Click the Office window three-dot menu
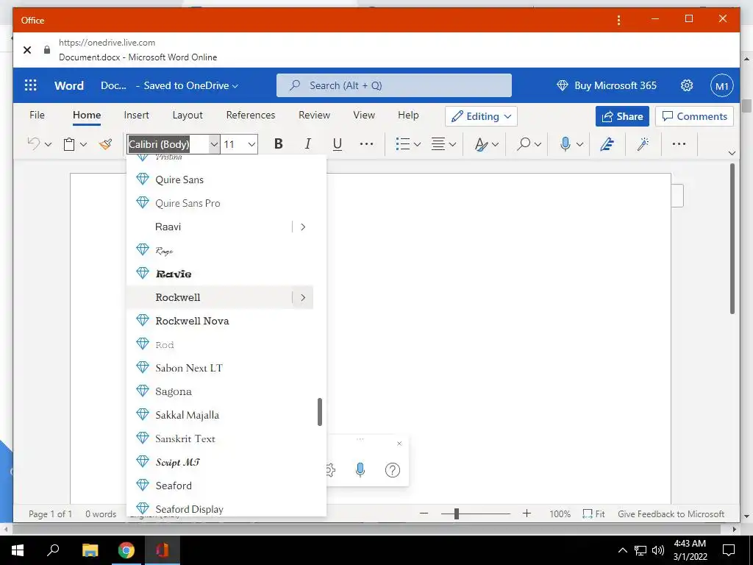Screen dimensions: 753x565 tap(618, 20)
